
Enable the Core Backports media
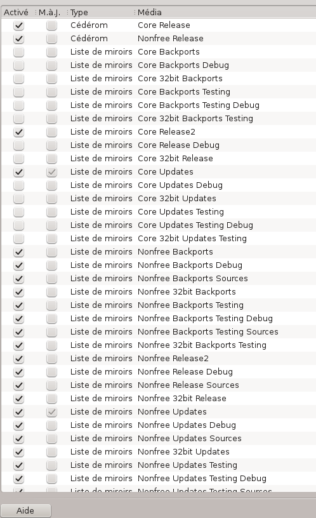[19, 52]
